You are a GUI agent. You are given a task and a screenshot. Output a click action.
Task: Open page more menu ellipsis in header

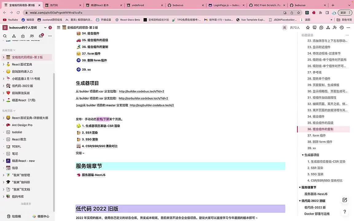(348, 28)
